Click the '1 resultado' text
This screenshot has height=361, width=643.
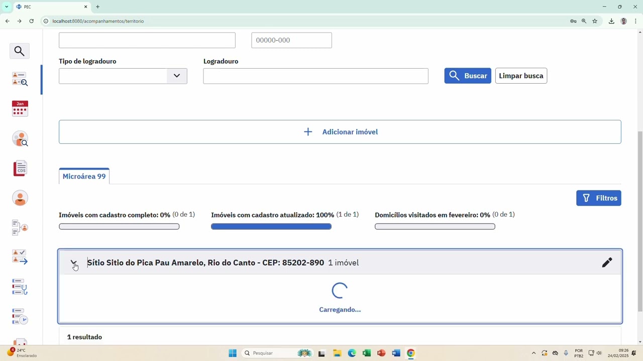click(84, 337)
